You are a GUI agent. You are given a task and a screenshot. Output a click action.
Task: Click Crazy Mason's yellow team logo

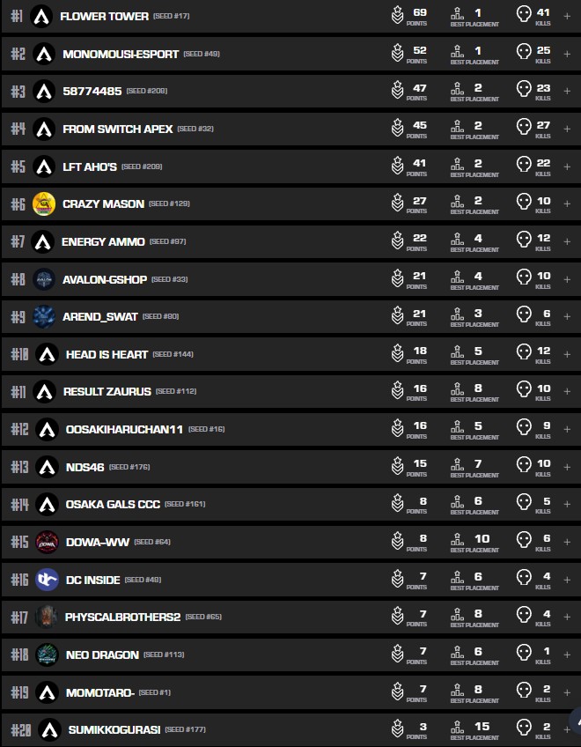pos(44,204)
